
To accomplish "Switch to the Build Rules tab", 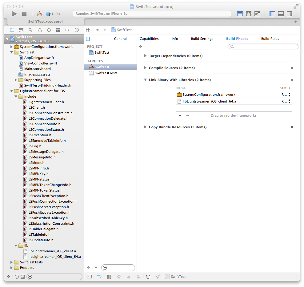I will pos(270,39).
